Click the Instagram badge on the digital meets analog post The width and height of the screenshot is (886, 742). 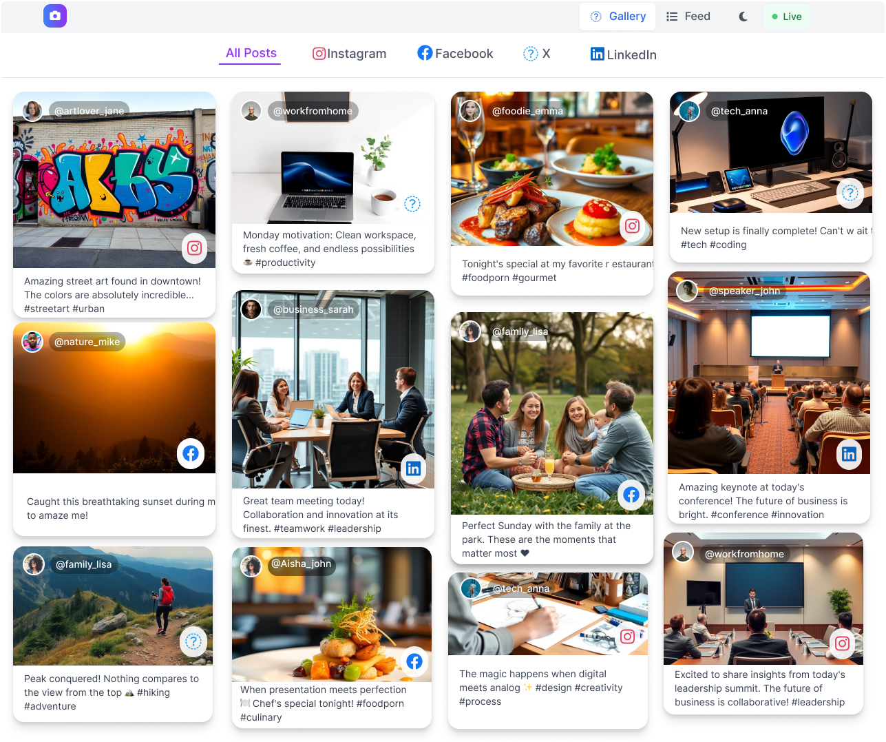pos(627,636)
